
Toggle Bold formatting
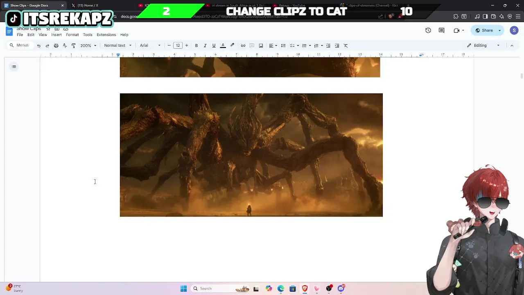(x=196, y=45)
